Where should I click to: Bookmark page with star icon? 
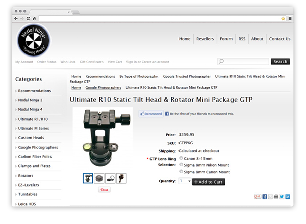(x=283, y=18)
